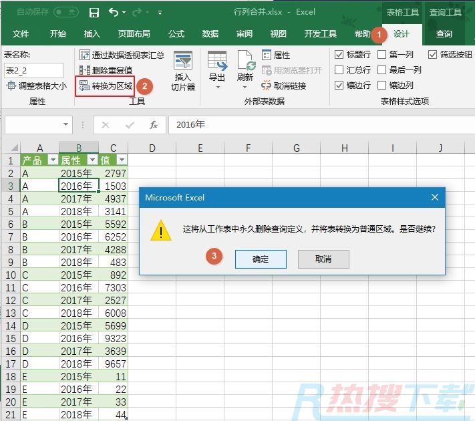Expand the 刷新 dropdown arrow
475x421 pixels.
tap(245, 88)
